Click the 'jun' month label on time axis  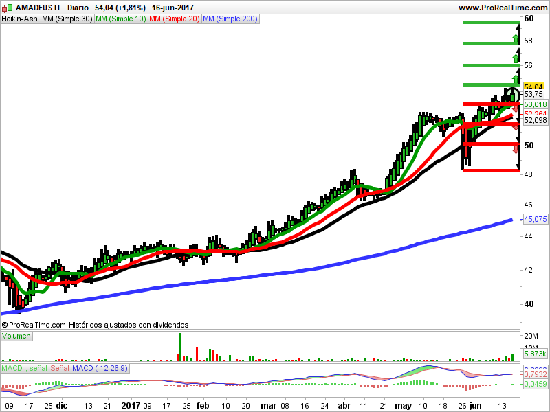pyautogui.click(x=476, y=406)
